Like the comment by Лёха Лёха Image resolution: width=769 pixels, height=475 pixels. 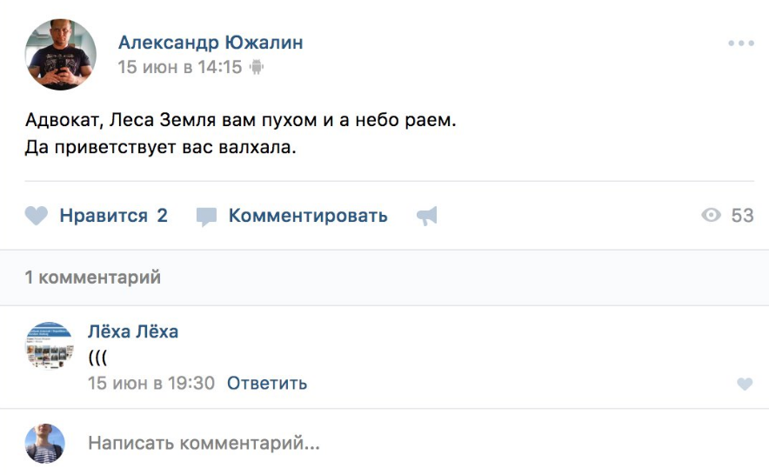coord(745,384)
